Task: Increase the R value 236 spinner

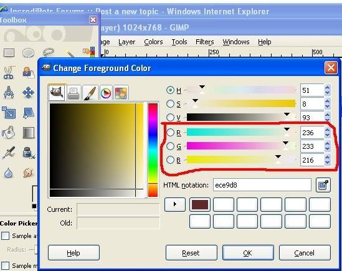Action: [x=327, y=130]
